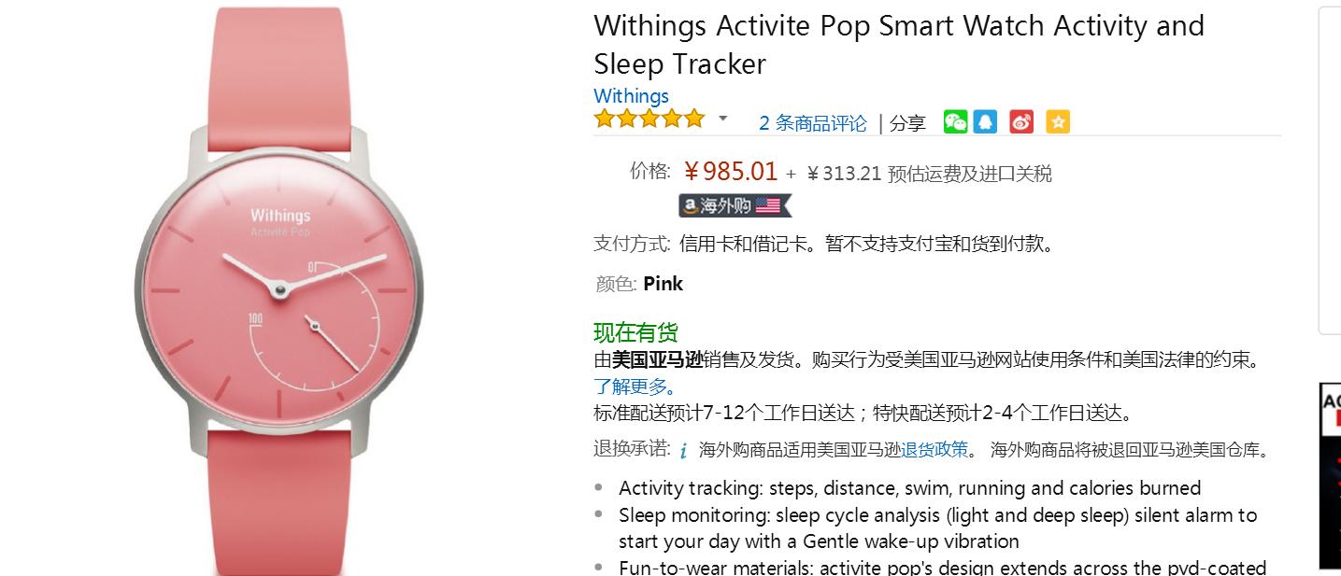The width and height of the screenshot is (1341, 576).
Task: Expand the star rating breakdown arrow
Action: point(722,119)
